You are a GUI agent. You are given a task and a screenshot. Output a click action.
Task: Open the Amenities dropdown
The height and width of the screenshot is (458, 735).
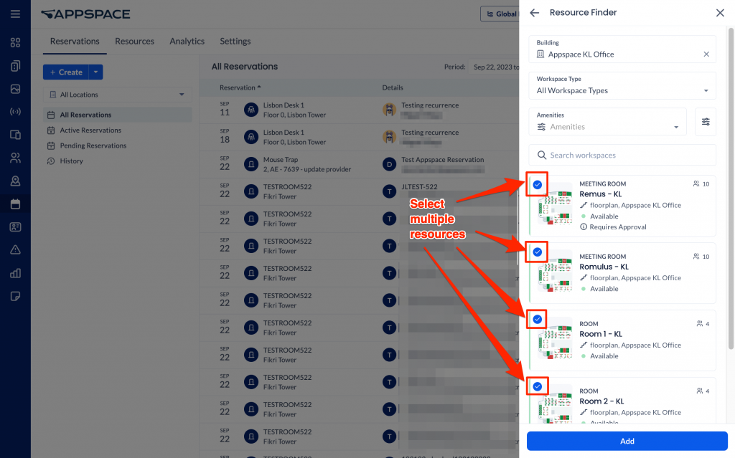(607, 122)
